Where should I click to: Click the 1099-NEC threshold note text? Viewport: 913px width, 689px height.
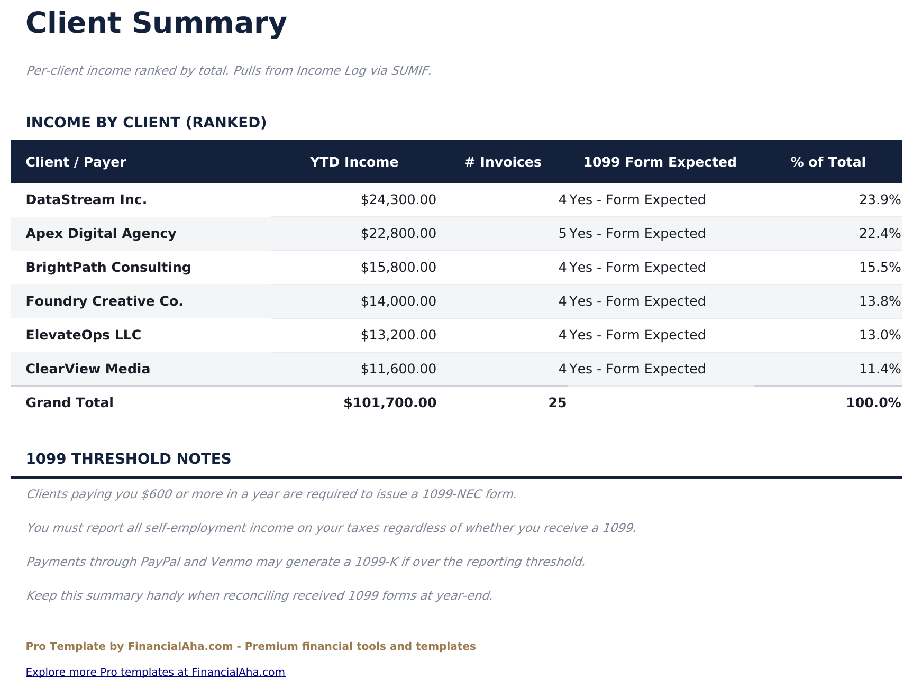point(271,494)
